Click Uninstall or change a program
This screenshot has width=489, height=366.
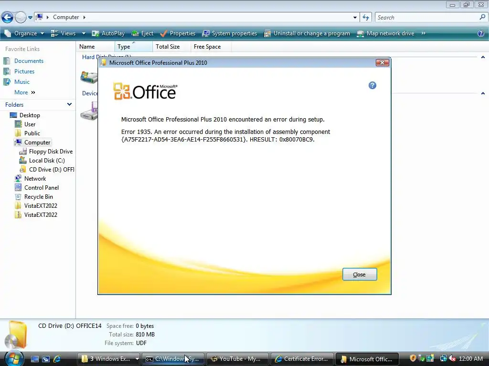tap(307, 33)
